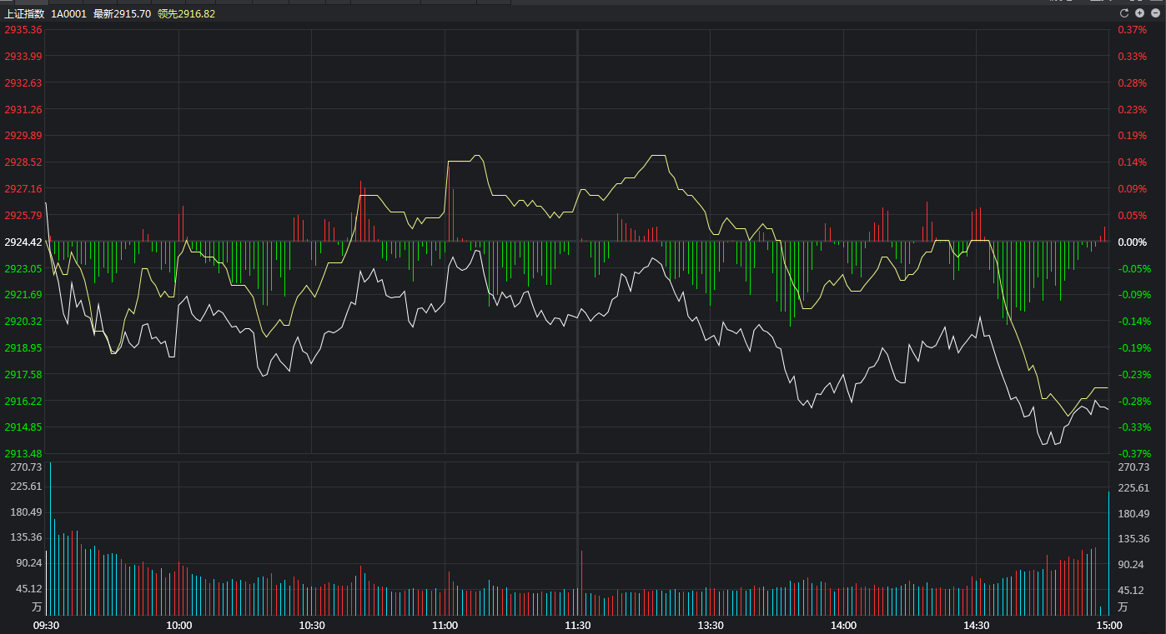Select the 13:30 time axis label
This screenshot has height=634, width=1166.
(x=711, y=625)
